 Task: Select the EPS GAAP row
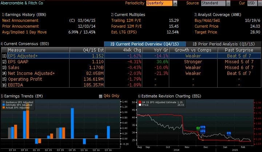[131, 61]
